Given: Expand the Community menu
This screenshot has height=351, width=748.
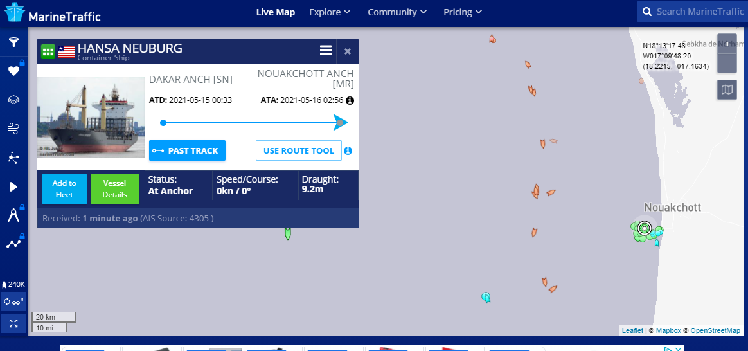Looking at the screenshot, I should (397, 12).
